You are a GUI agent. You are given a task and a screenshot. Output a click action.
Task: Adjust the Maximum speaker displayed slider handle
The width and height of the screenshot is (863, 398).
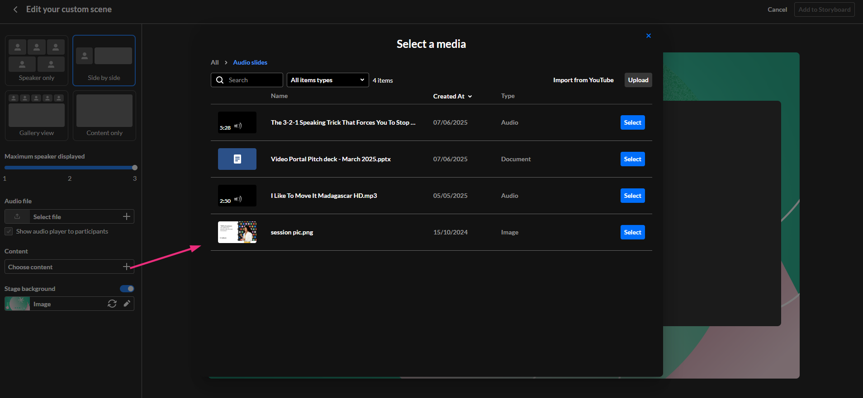(135, 168)
